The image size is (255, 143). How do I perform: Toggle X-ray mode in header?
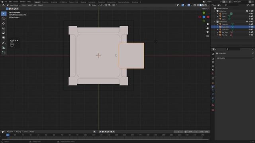click(x=195, y=5)
